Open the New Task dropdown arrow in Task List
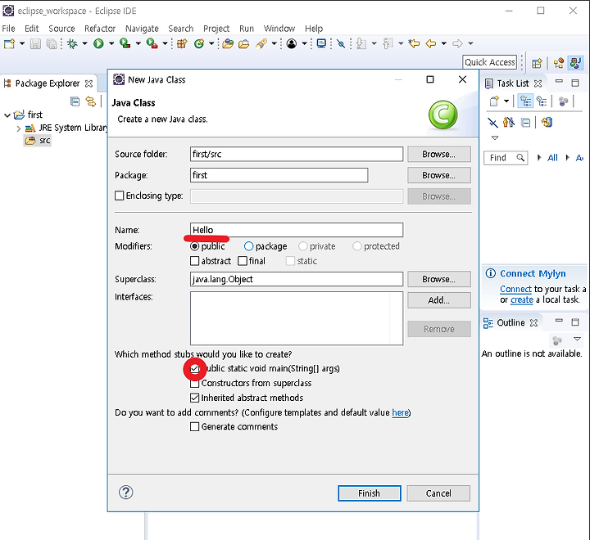This screenshot has width=590, height=540. [506, 101]
